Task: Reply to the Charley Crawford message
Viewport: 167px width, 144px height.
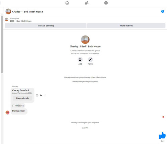Action: tap(41, 95)
